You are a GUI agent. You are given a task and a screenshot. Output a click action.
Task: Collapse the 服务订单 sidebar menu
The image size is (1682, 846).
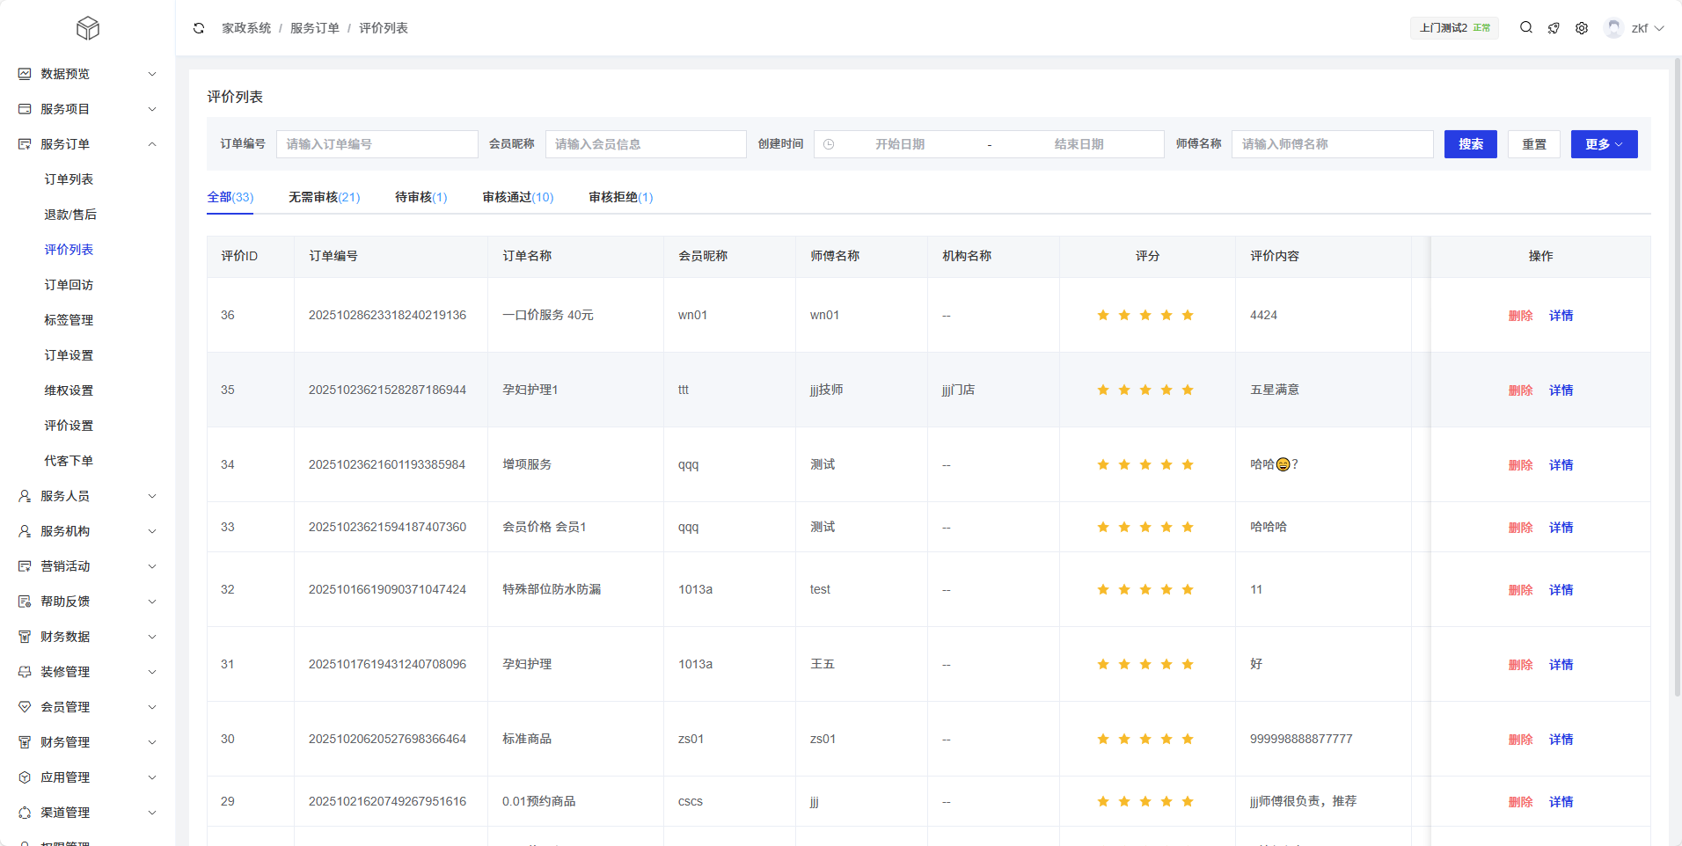point(152,144)
